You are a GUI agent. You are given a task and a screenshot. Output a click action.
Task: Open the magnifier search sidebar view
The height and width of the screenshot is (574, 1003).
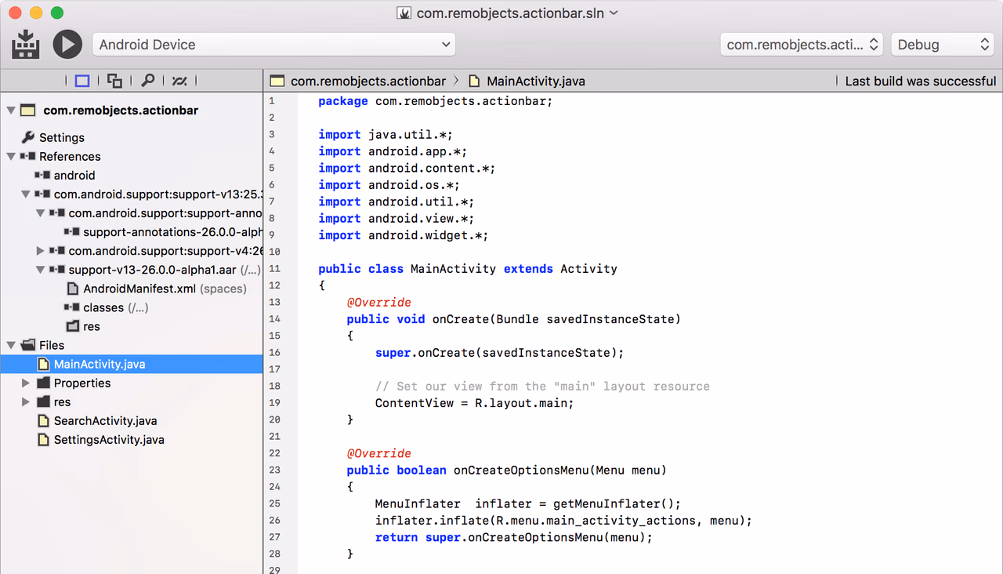pyautogui.click(x=147, y=80)
